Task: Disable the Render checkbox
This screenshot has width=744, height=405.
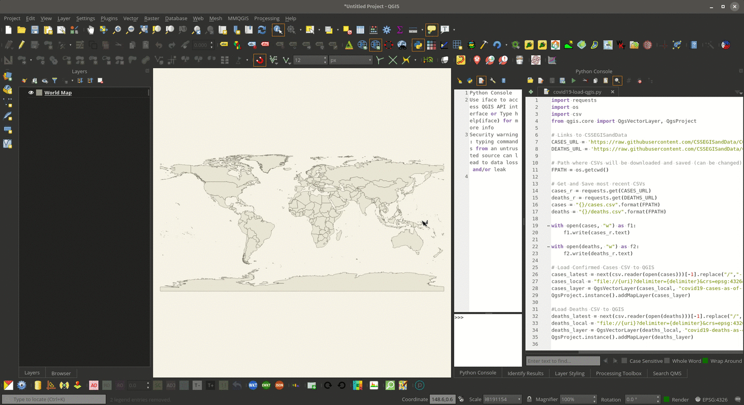Action: click(667, 399)
